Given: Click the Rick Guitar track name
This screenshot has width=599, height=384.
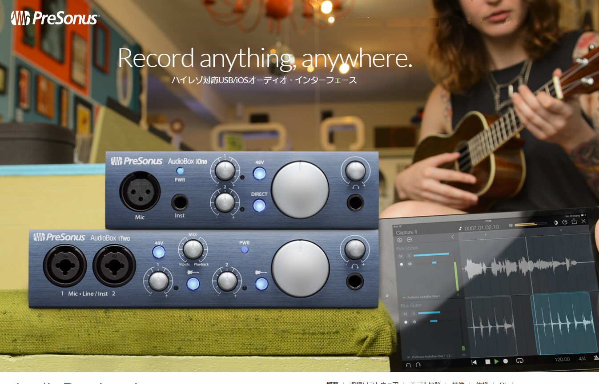Looking at the screenshot, I should [x=411, y=305].
